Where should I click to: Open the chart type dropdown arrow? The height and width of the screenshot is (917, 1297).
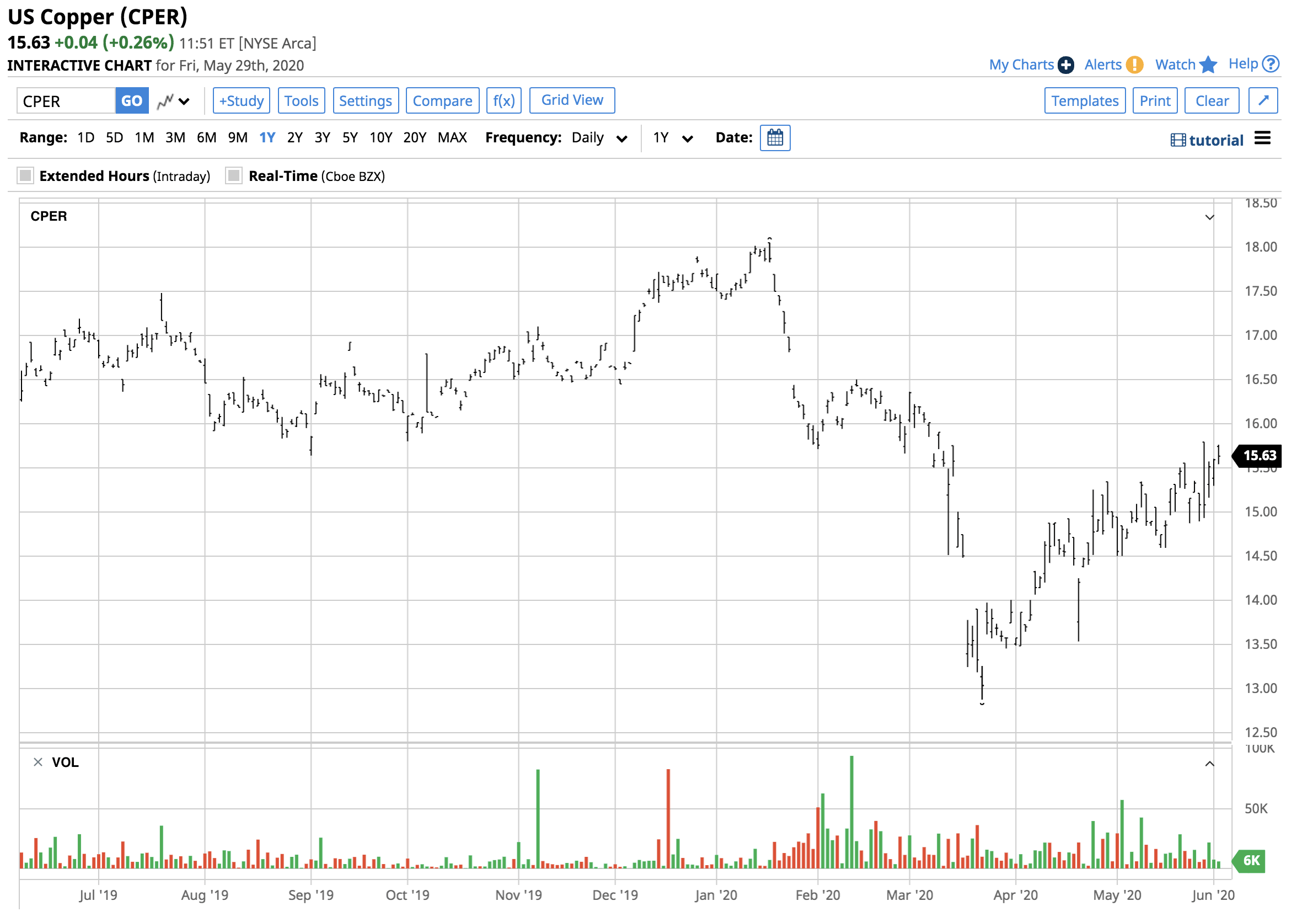(184, 102)
